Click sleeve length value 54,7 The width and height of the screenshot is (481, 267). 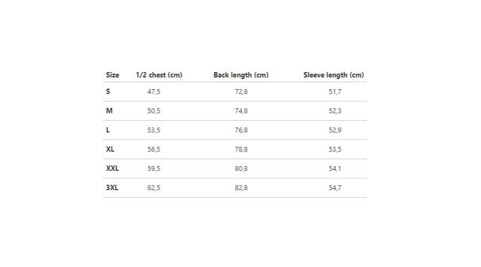click(335, 188)
